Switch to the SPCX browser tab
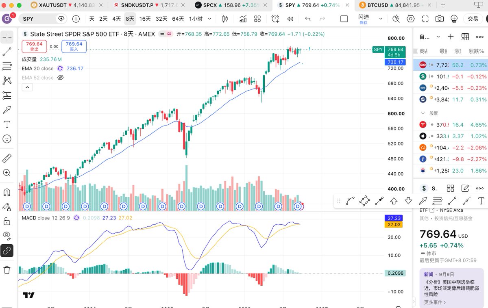The height and width of the screenshot is (308, 488). click(x=232, y=5)
